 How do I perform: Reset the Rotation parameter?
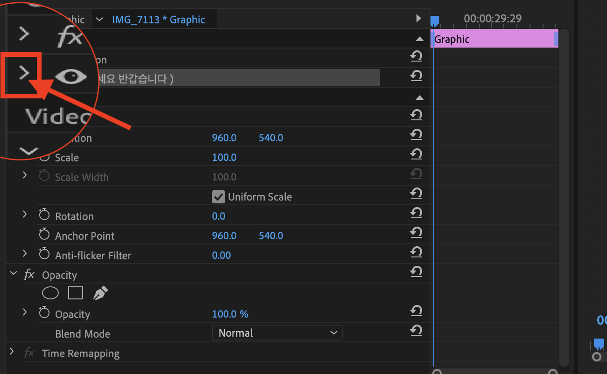click(x=416, y=213)
